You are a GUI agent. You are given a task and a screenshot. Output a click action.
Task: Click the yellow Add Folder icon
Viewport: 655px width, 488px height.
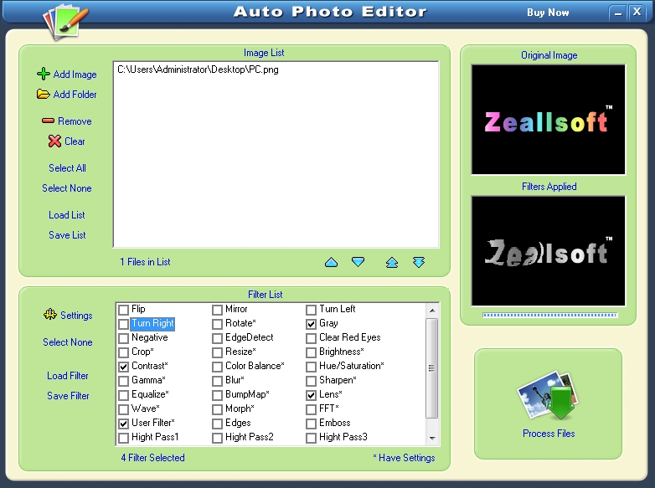(43, 94)
